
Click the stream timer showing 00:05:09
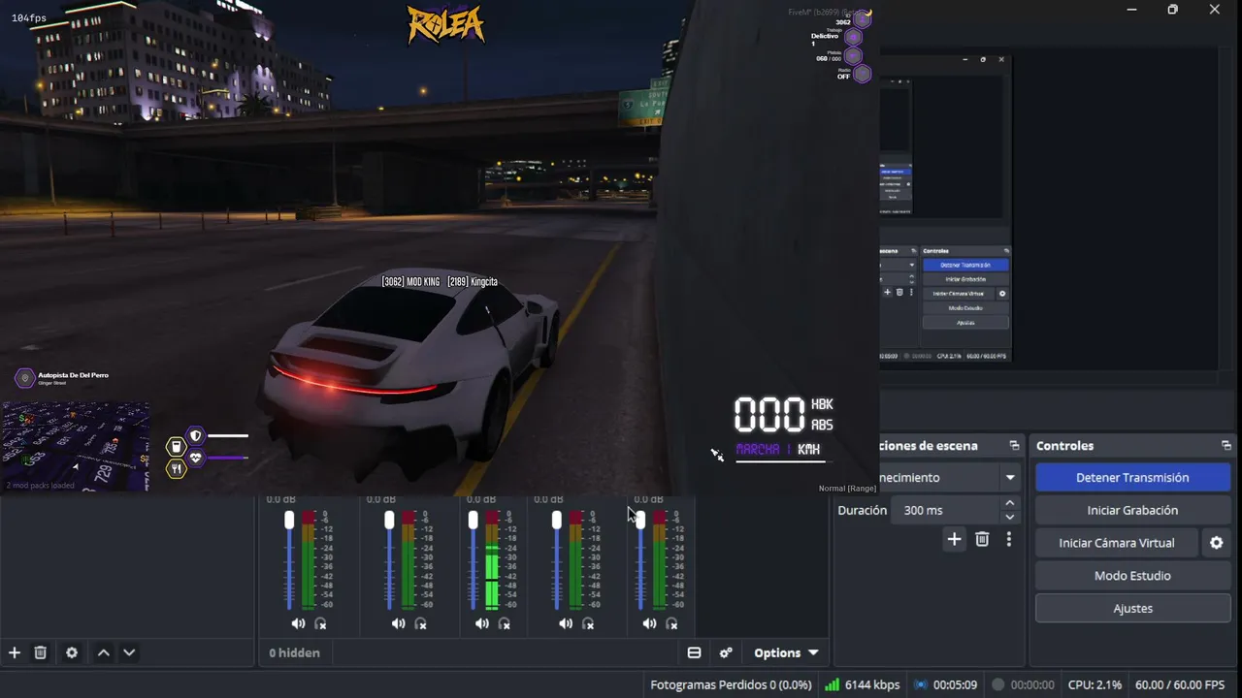point(955,684)
